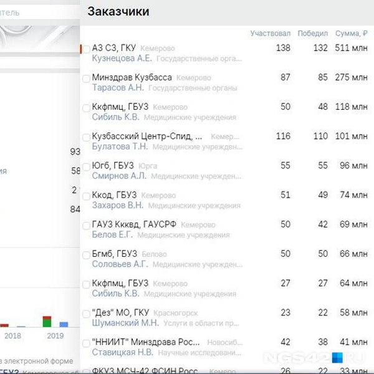
Task: Click the 2019 label on the chart
Action: [x=55, y=336]
